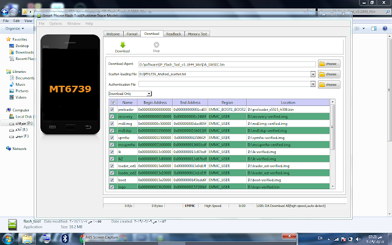Click the Download-Agent path field
The width and height of the screenshot is (392, 245).
[227, 64]
